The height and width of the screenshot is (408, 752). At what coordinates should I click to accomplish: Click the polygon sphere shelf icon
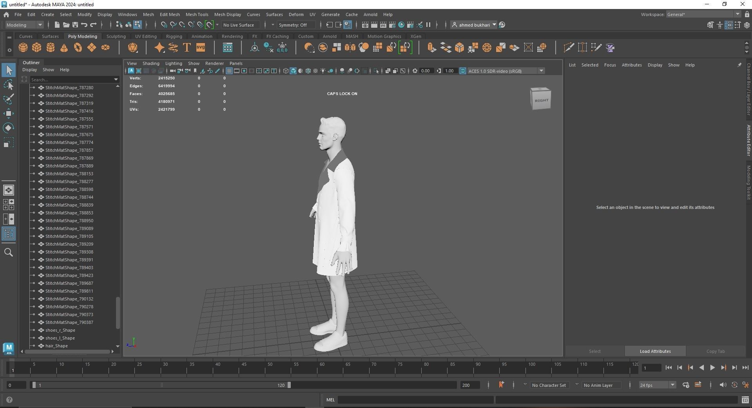point(23,48)
